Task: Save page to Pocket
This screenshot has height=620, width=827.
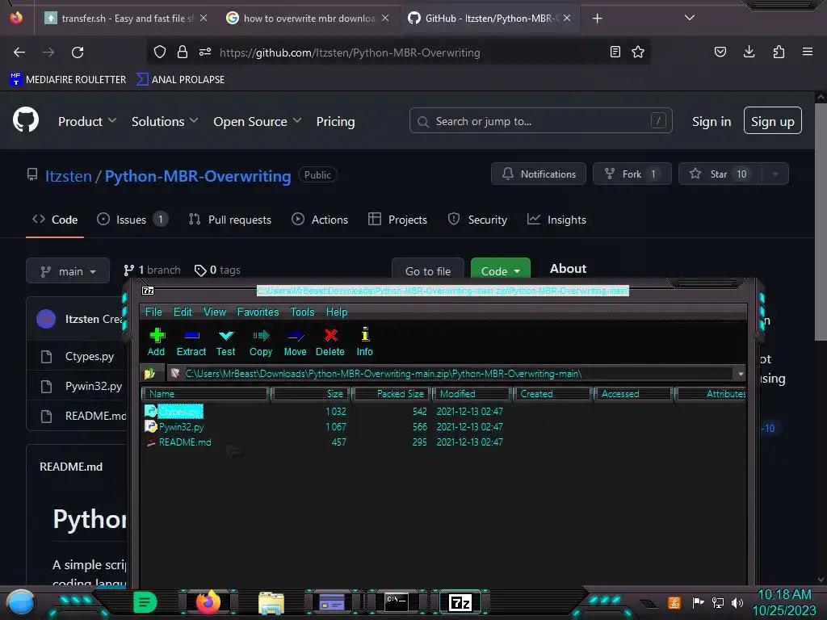Action: (x=720, y=52)
